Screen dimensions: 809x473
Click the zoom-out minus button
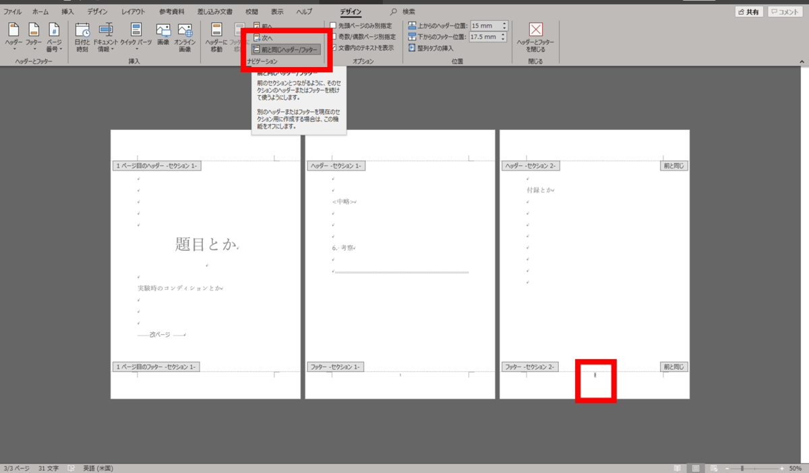coord(727,468)
